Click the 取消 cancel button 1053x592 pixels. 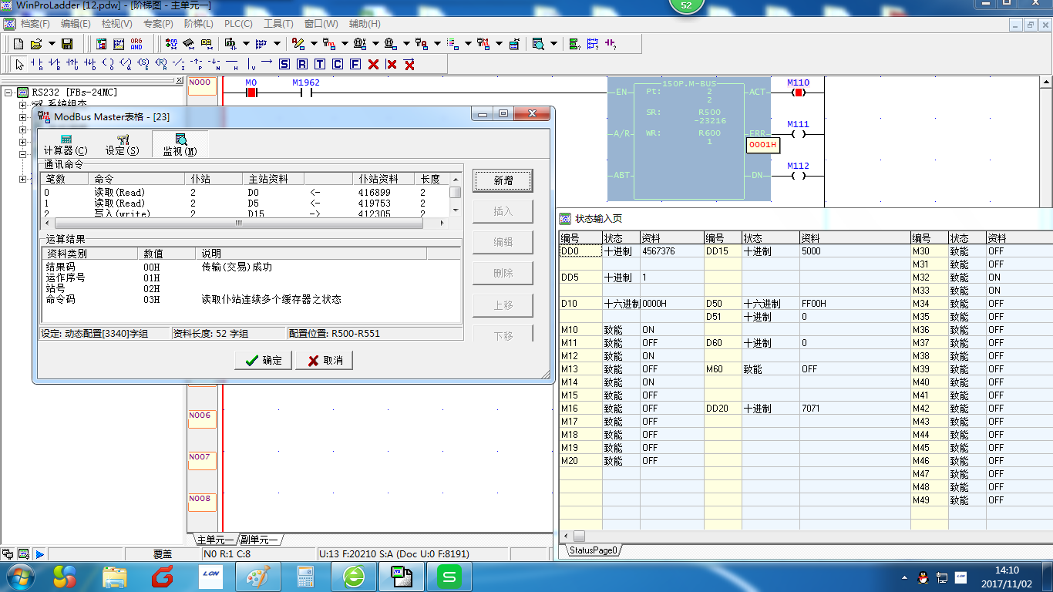pyautogui.click(x=325, y=360)
